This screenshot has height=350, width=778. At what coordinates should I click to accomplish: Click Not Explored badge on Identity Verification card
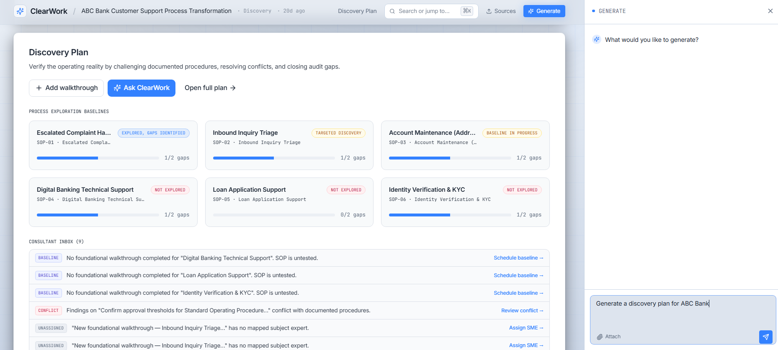(522, 190)
